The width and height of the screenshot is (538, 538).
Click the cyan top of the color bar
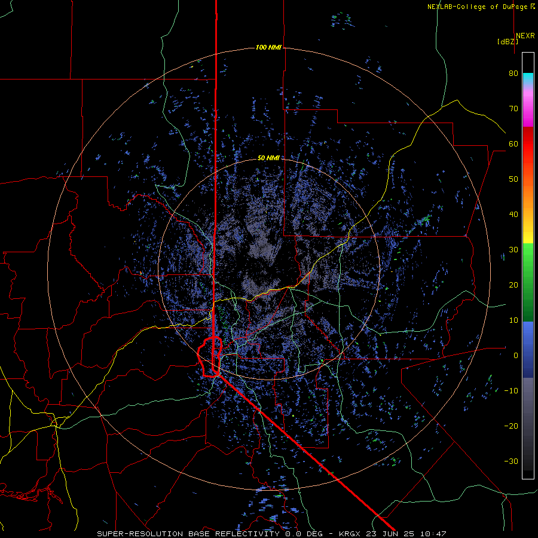pyautogui.click(x=528, y=78)
